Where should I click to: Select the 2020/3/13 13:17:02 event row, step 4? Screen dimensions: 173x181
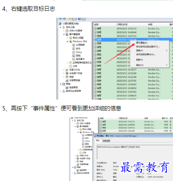coord(133,81)
